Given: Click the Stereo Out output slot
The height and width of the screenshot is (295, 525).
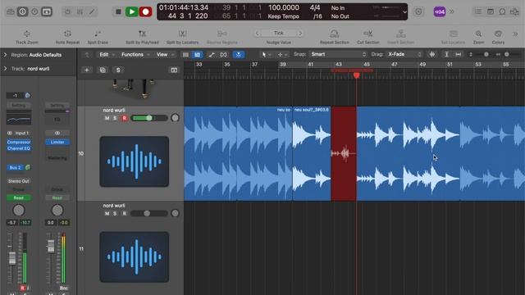Looking at the screenshot, I should (x=19, y=181).
